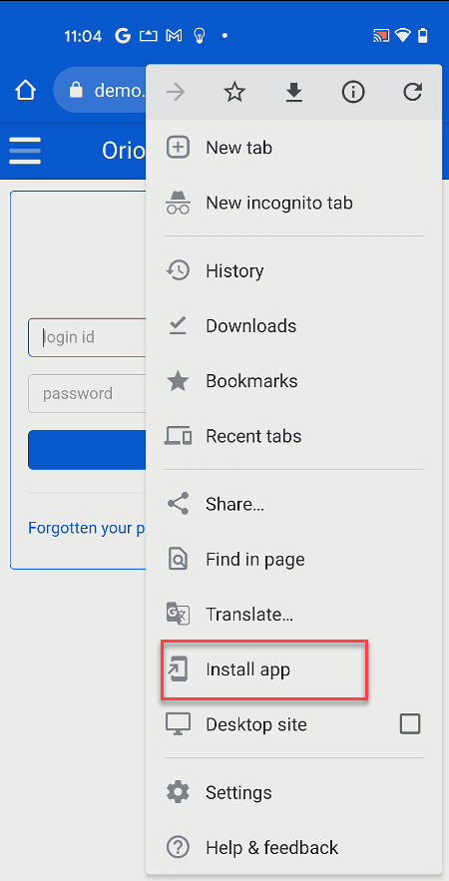The image size is (449, 881).
Task: Reload the page with the refresh icon
Action: 412,92
